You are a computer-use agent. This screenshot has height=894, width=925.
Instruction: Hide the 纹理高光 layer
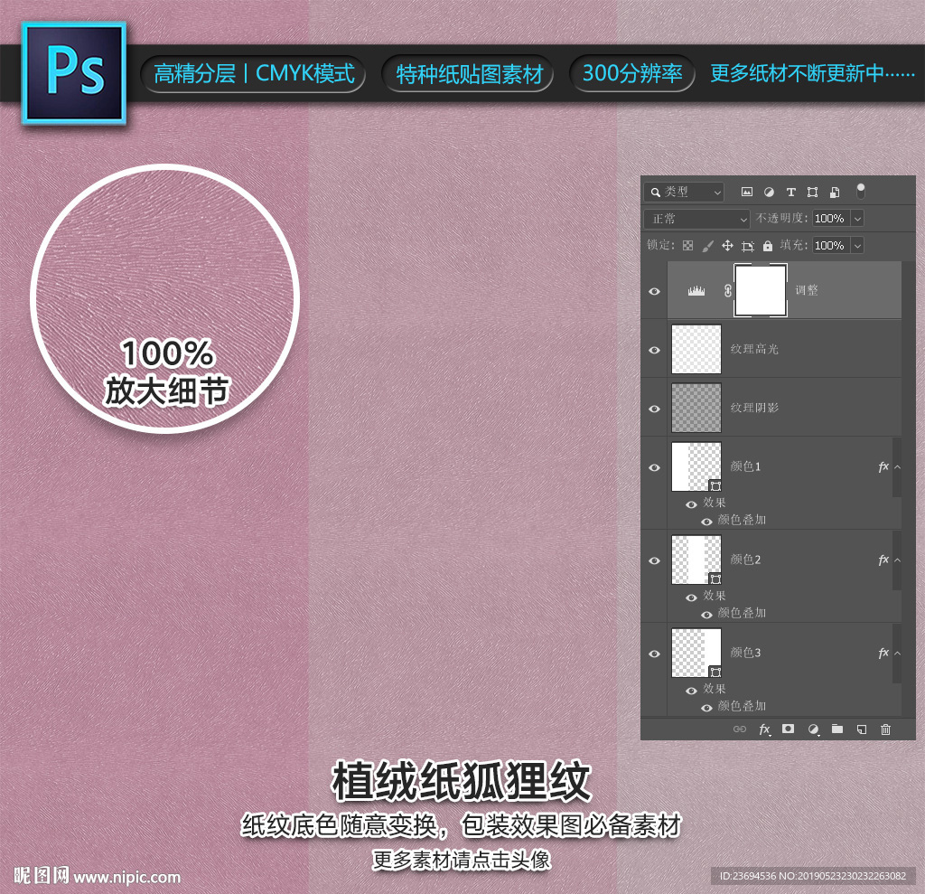(654, 350)
